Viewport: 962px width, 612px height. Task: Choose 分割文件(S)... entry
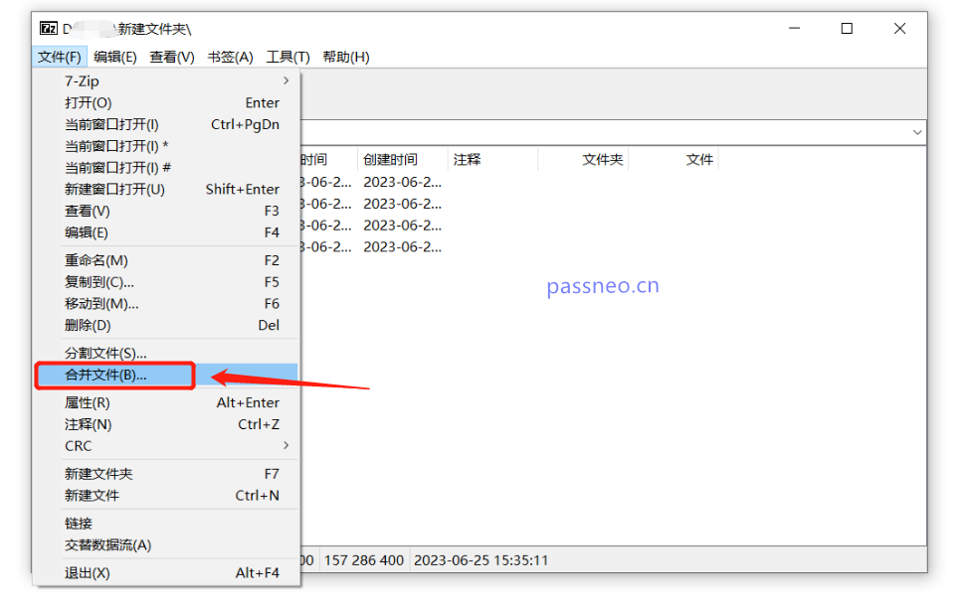pyautogui.click(x=166, y=353)
